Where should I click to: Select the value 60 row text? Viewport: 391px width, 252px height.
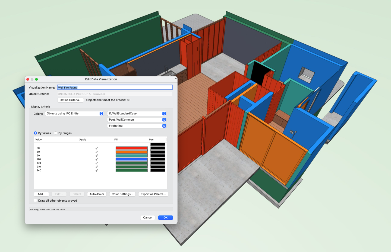(x=38, y=152)
